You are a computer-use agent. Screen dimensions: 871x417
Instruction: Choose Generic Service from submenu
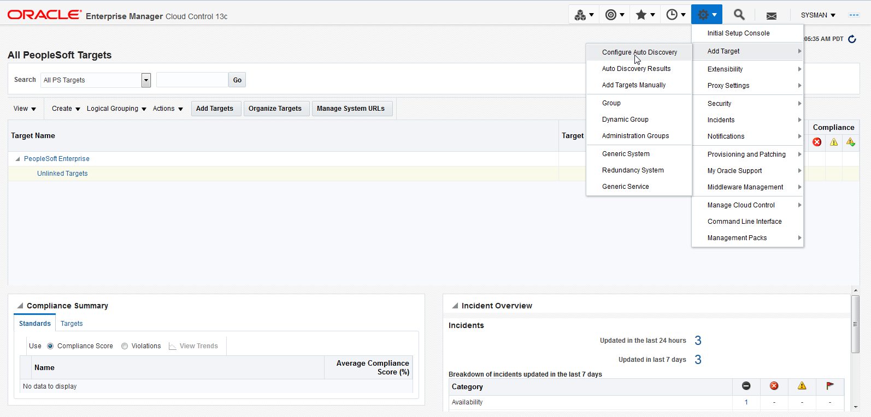(639, 187)
